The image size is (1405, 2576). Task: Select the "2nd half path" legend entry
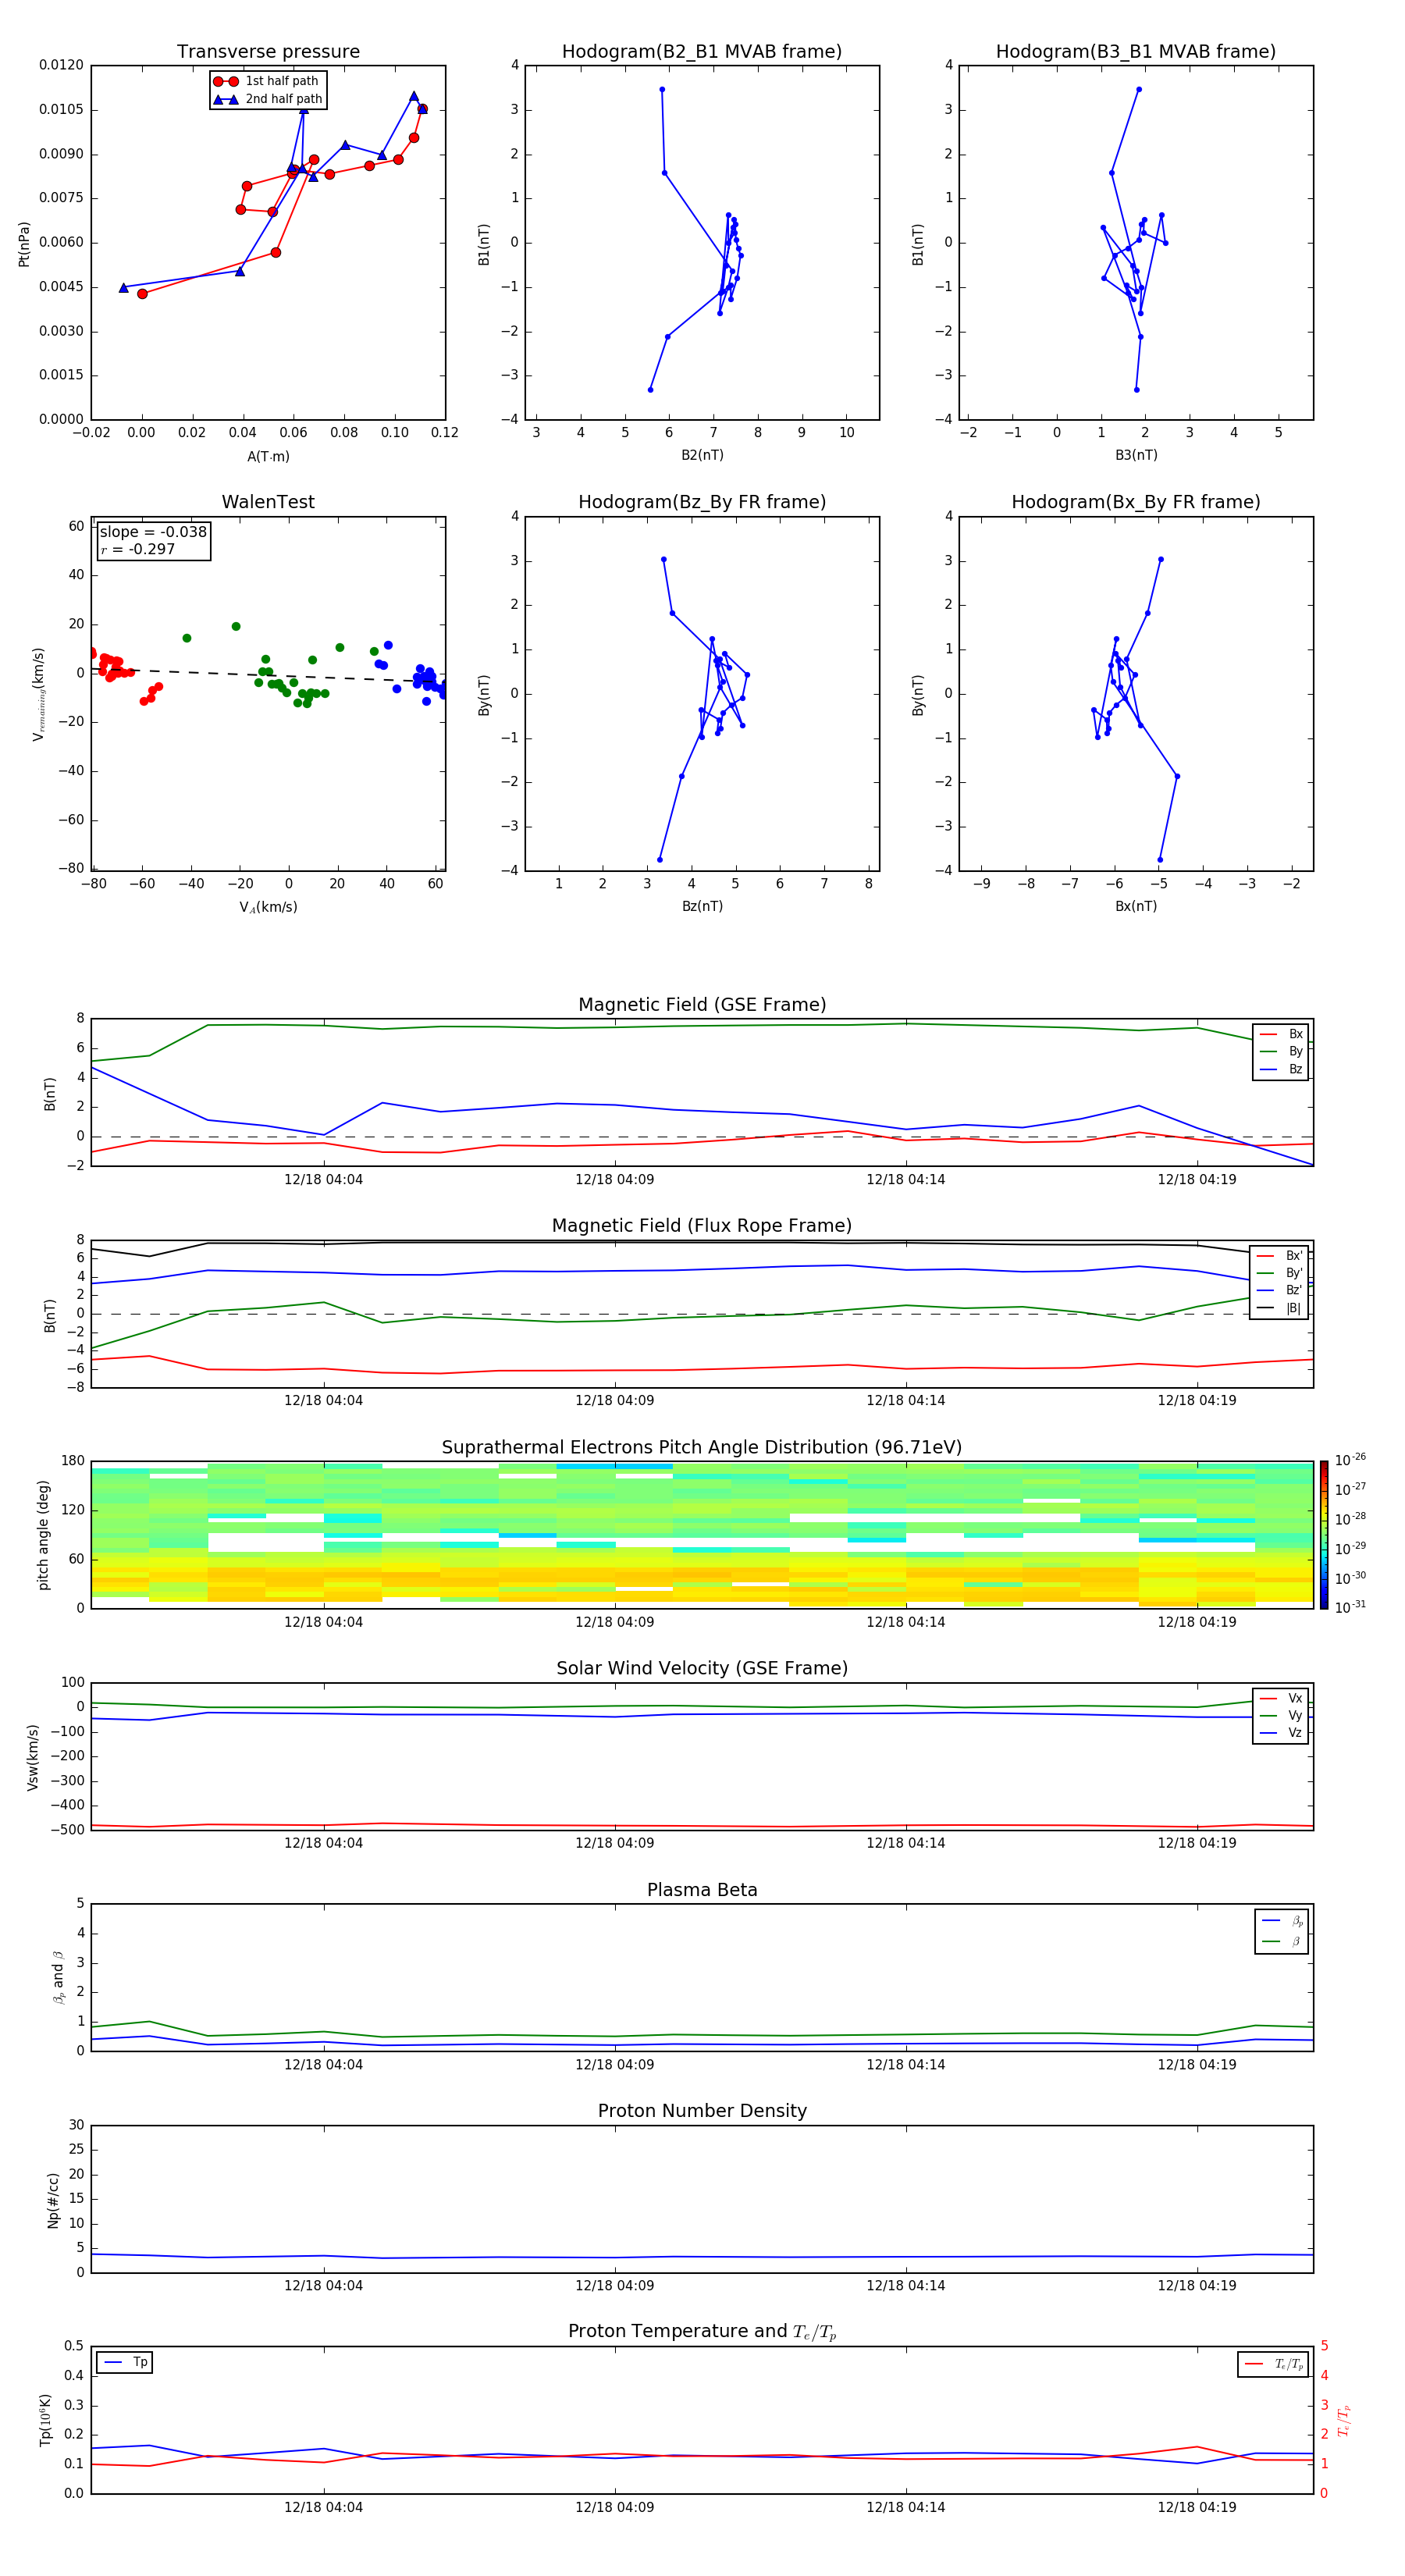tap(268, 99)
